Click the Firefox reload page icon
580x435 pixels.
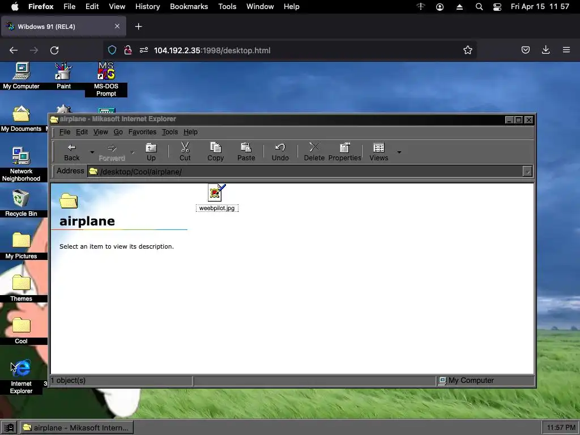pyautogui.click(x=54, y=50)
